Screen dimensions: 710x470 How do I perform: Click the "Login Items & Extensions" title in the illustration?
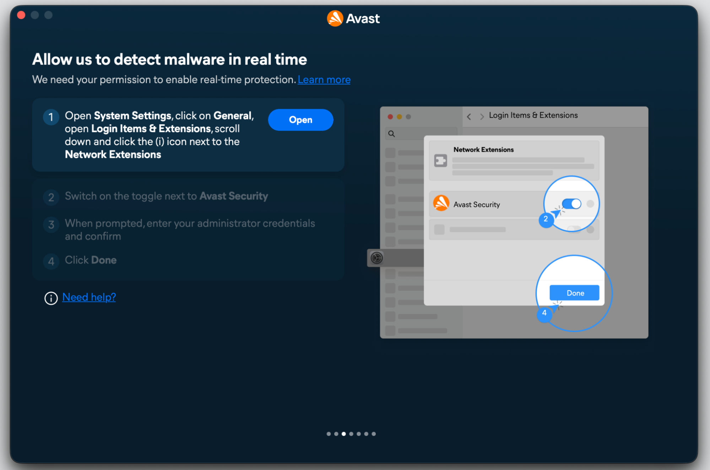(x=533, y=115)
